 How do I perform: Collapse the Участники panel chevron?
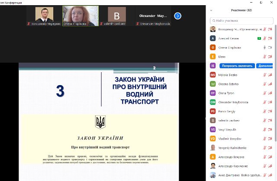211,10
